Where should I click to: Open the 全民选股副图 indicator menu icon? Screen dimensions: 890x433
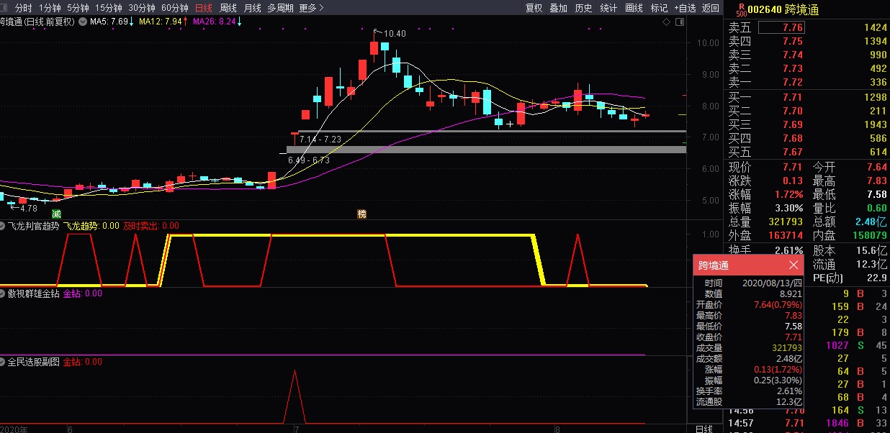point(4,362)
